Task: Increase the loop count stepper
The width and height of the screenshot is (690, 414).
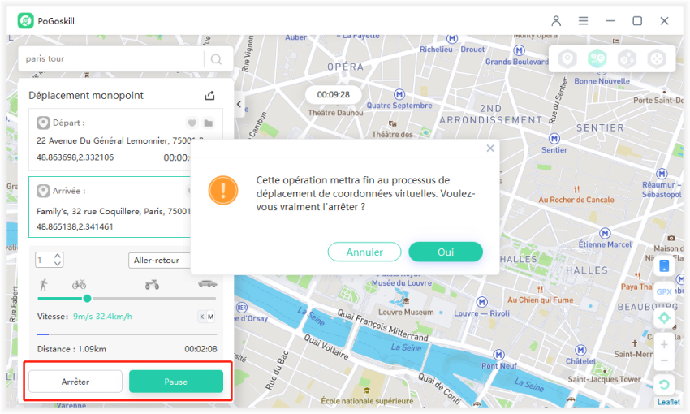Action: 58,256
